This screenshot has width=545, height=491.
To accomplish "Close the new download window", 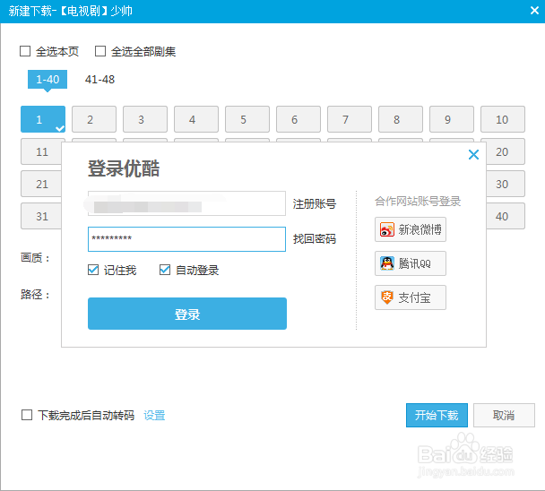I will pyautogui.click(x=534, y=11).
